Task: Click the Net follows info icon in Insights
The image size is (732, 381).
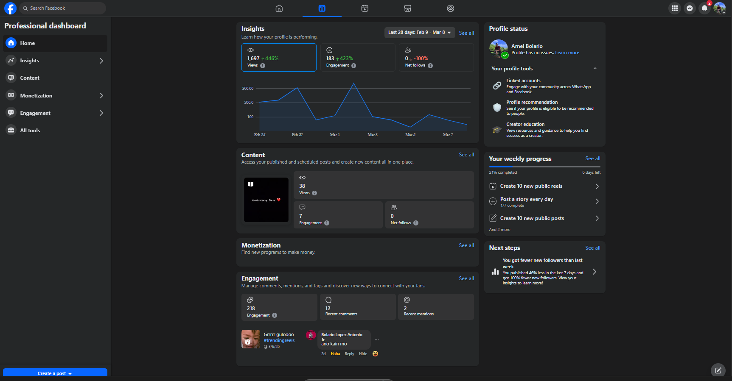Action: tap(430, 66)
